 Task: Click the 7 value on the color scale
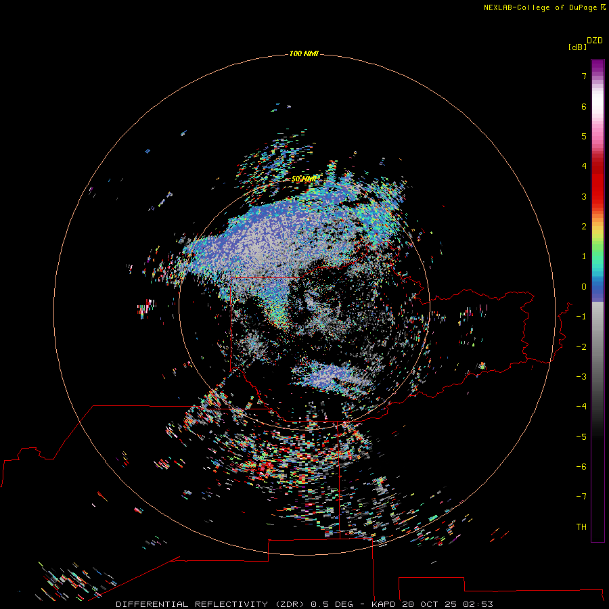[584, 76]
